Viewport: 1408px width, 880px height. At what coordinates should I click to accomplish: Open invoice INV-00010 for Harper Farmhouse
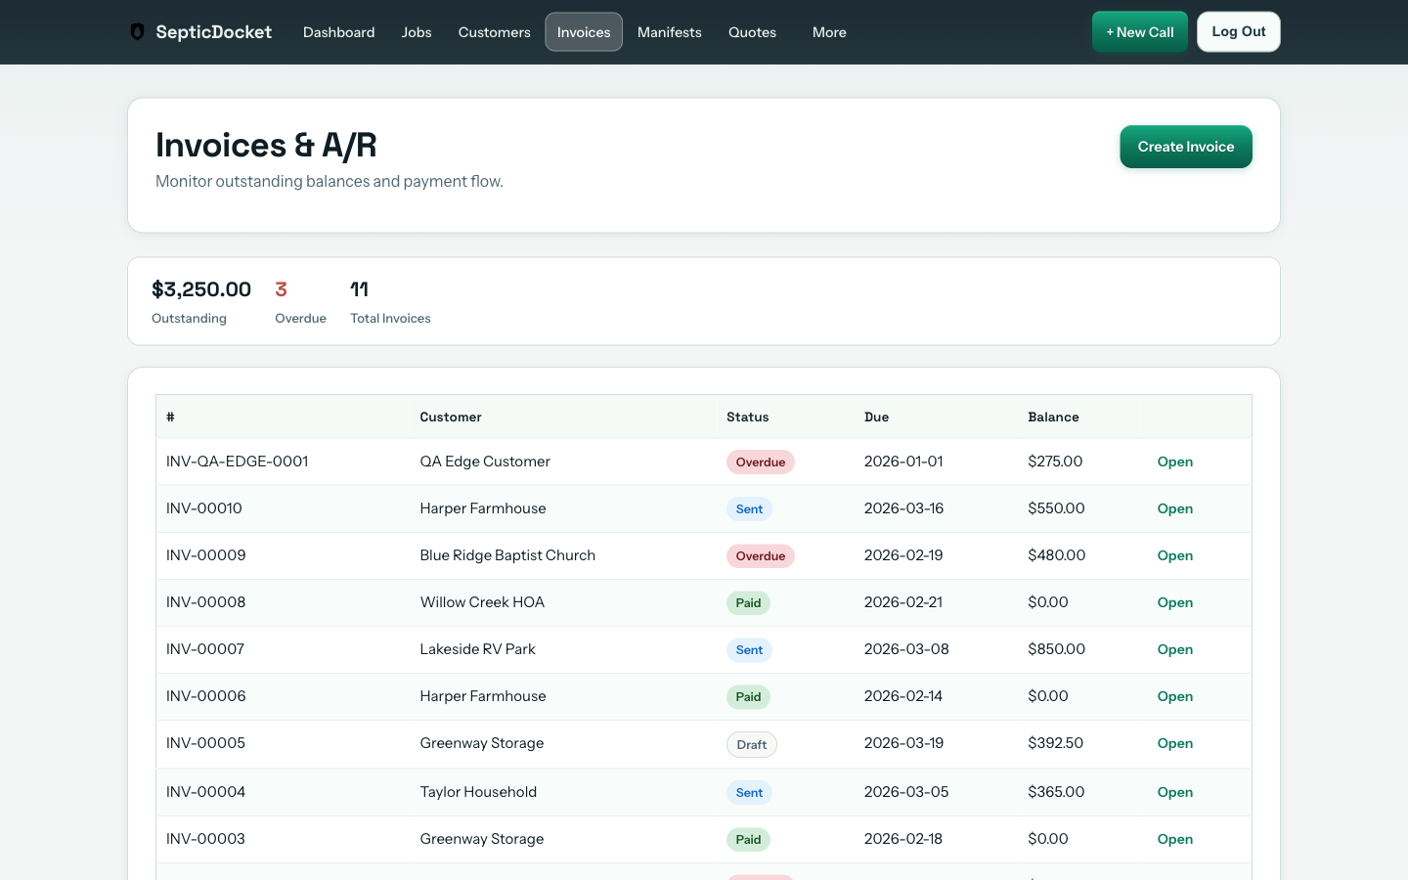click(x=1174, y=509)
